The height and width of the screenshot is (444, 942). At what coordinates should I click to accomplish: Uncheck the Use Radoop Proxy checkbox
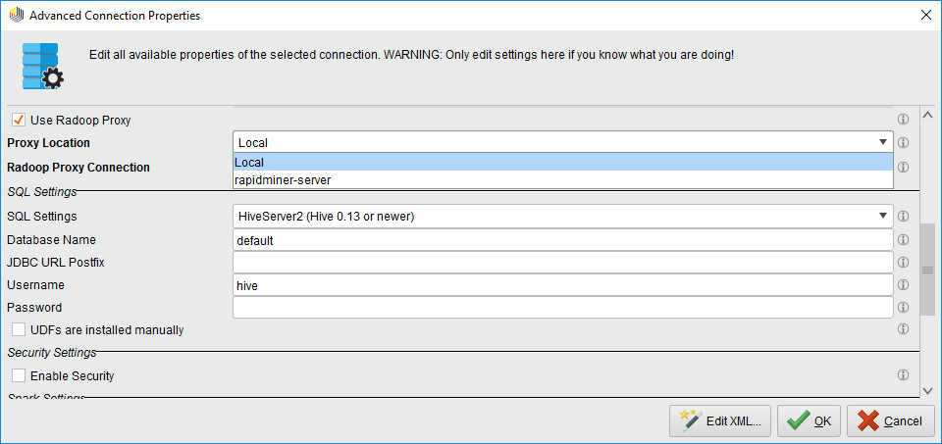tap(18, 120)
